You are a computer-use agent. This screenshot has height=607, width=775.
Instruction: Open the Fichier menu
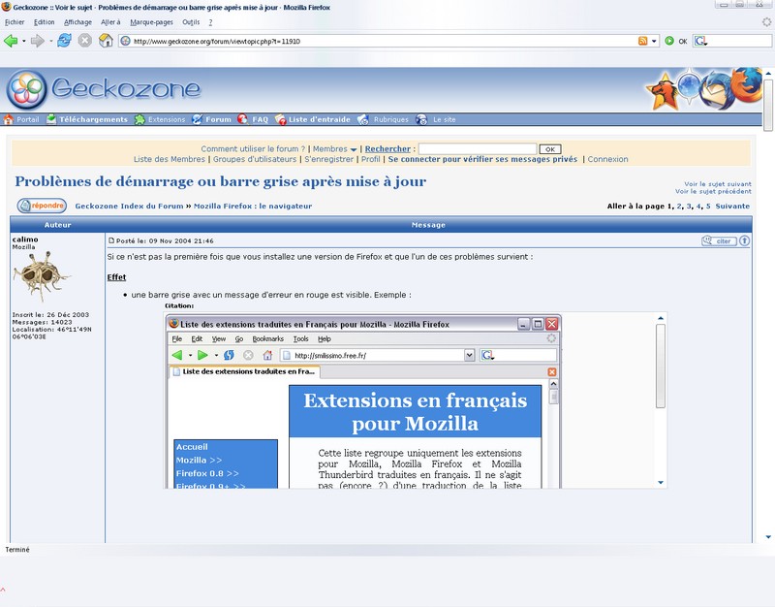15,22
